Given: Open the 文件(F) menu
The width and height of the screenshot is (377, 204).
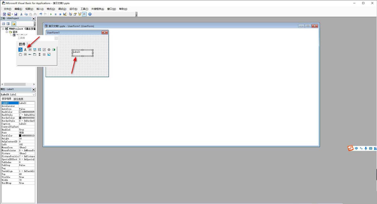Looking at the screenshot, I should point(7,9).
